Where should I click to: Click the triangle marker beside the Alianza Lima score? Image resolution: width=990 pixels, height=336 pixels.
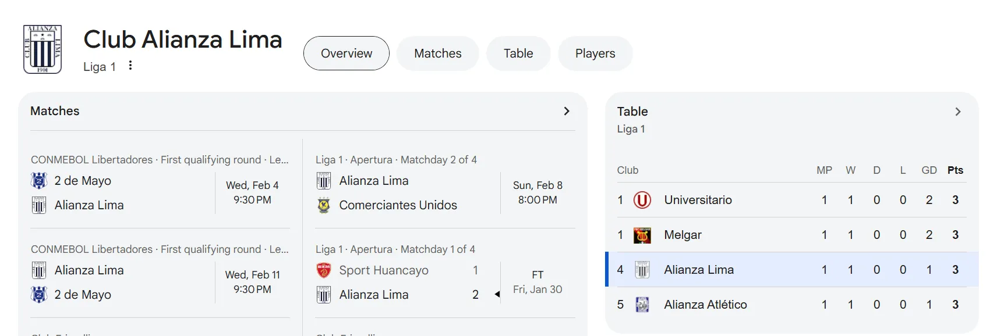497,294
